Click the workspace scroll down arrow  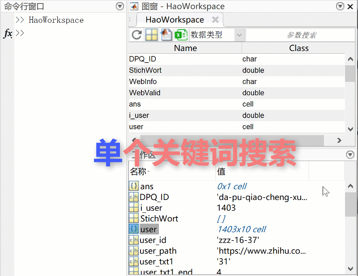pos(350,269)
